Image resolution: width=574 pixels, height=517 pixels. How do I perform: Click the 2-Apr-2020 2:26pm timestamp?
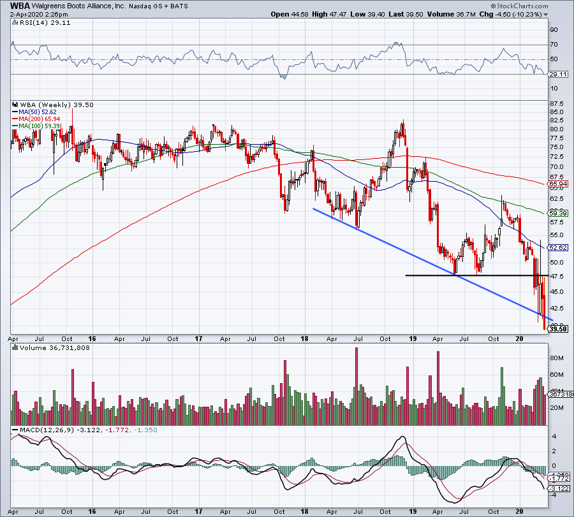pyautogui.click(x=39, y=15)
